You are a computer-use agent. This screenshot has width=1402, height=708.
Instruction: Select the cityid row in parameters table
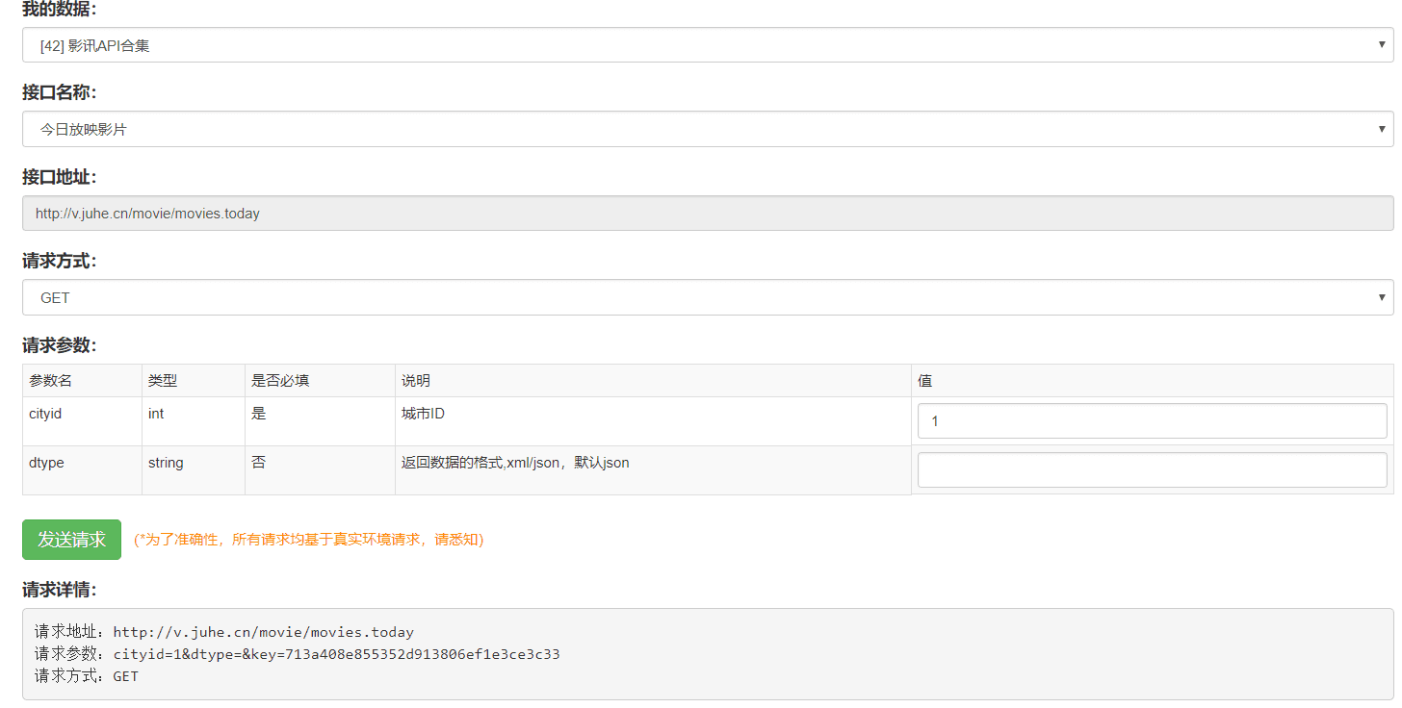coord(44,413)
